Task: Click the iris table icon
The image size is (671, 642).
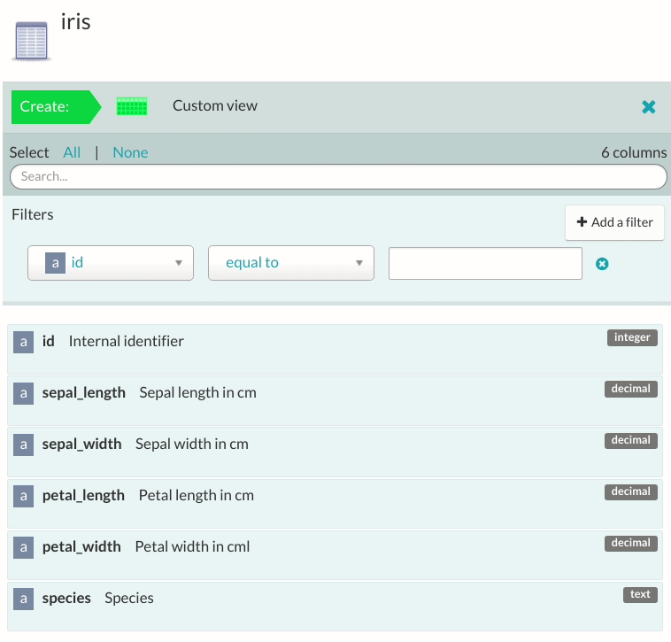Action: point(31,41)
